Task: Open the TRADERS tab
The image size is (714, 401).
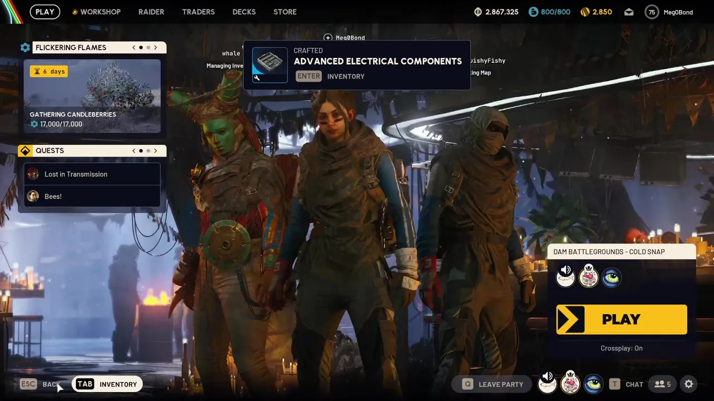Action: [198, 12]
